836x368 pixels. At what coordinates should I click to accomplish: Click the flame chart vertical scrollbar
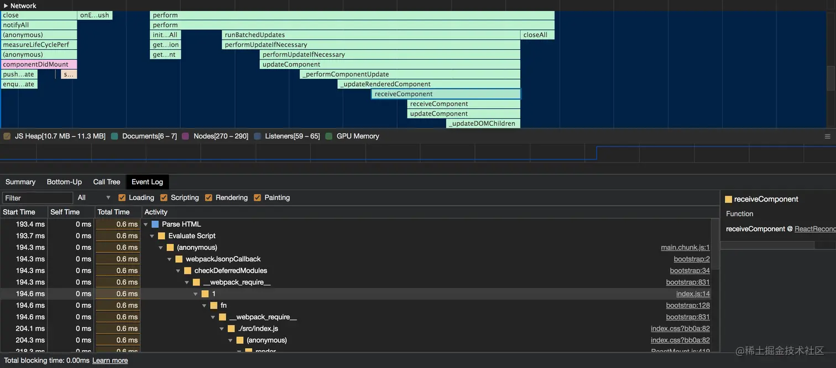[x=831, y=78]
